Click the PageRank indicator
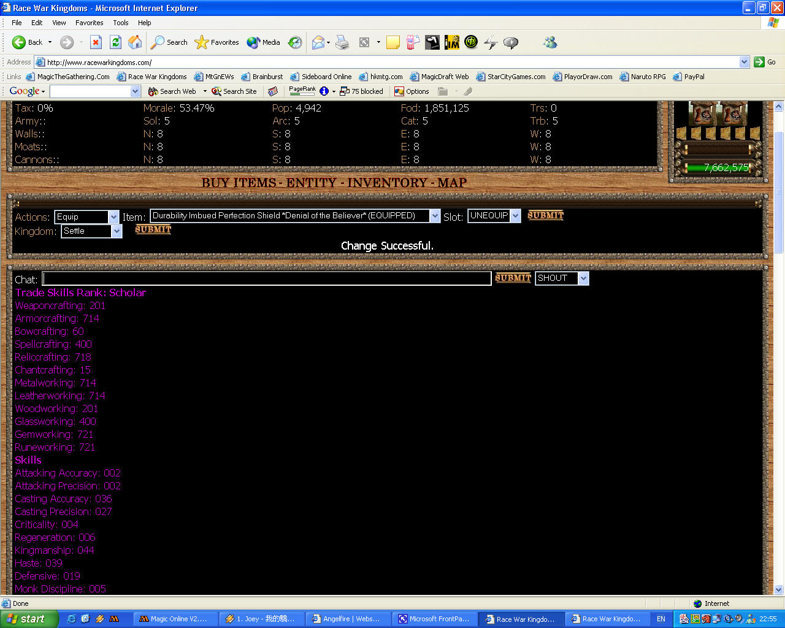Image resolution: width=785 pixels, height=628 pixels. (302, 91)
